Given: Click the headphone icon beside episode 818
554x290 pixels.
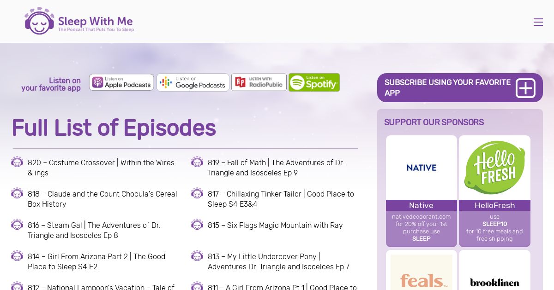Looking at the screenshot, I should (17, 193).
